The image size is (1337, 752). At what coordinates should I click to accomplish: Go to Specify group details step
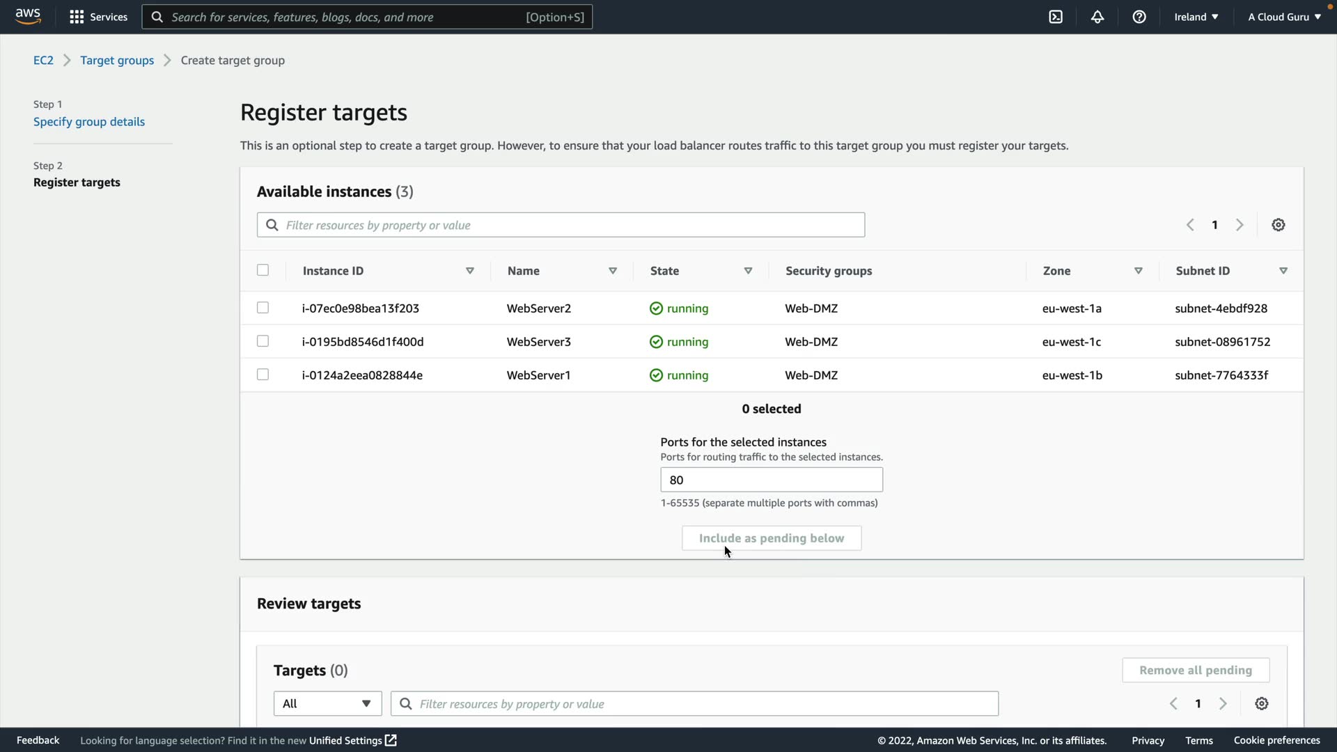click(x=89, y=122)
